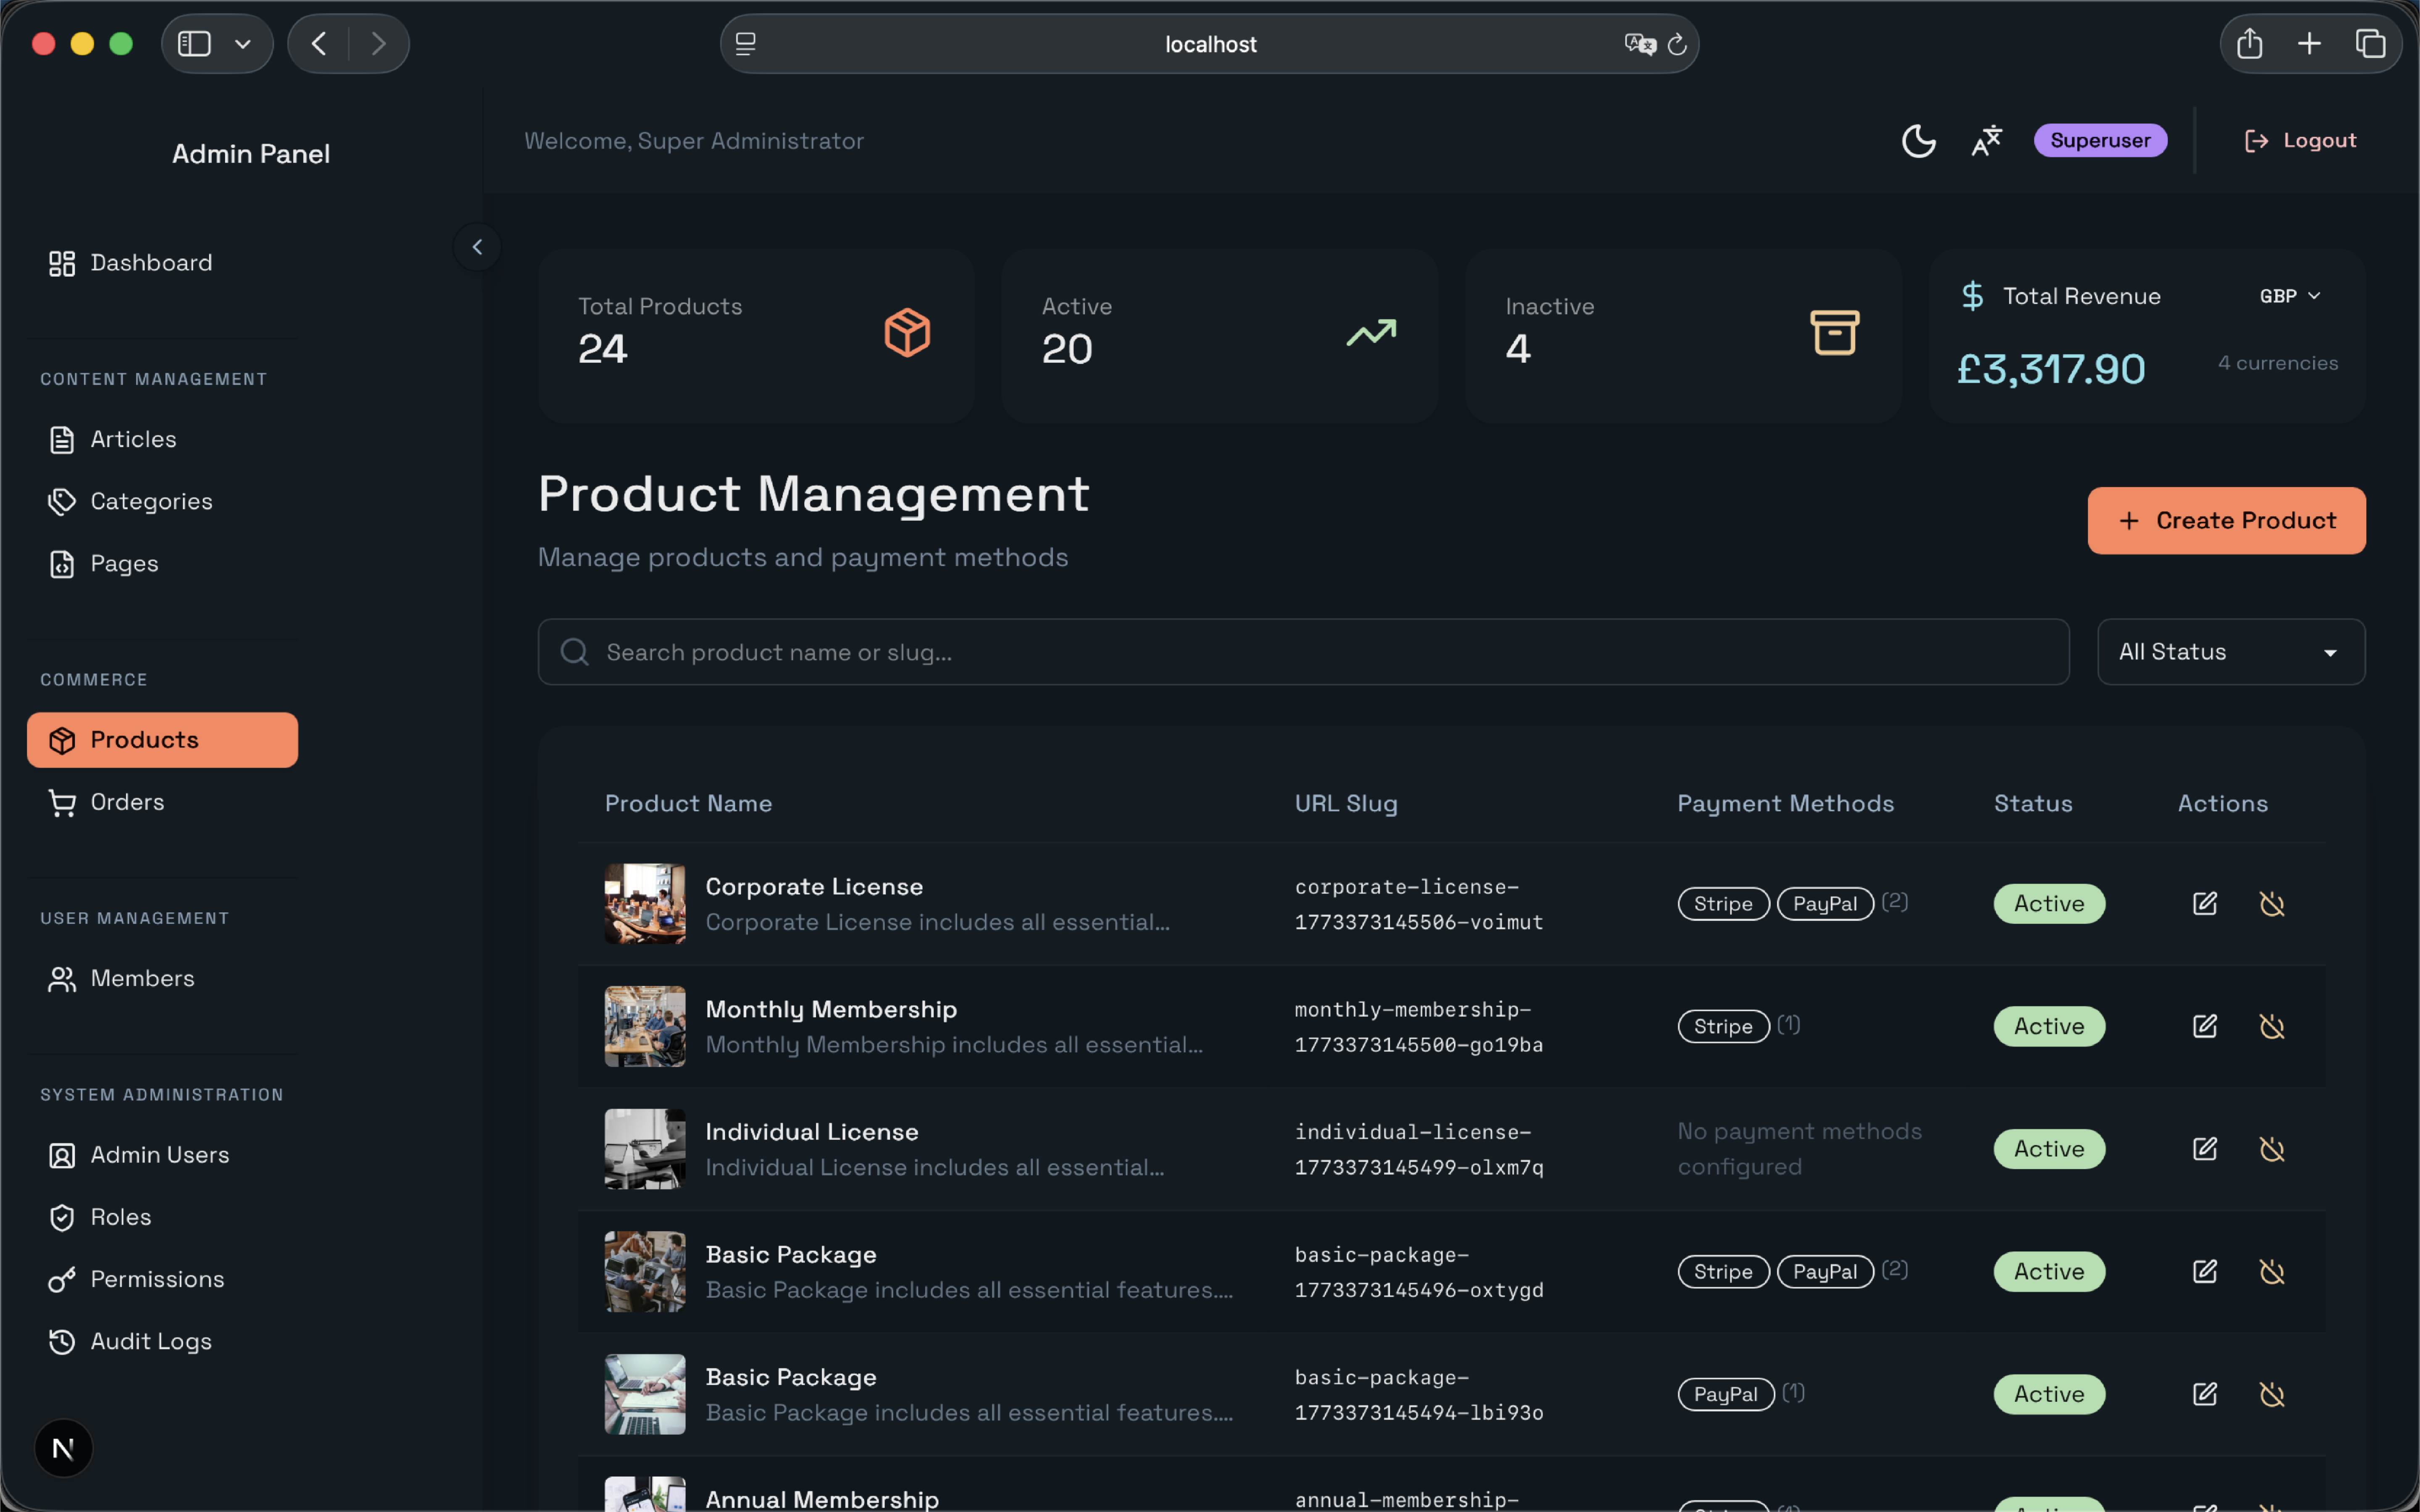Image resolution: width=2420 pixels, height=1512 pixels.
Task: Click the Individual License thumbnail image
Action: click(645, 1149)
